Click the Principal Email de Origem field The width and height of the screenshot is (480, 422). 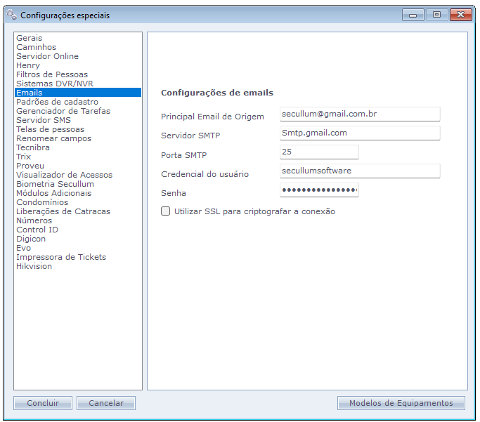coord(359,114)
